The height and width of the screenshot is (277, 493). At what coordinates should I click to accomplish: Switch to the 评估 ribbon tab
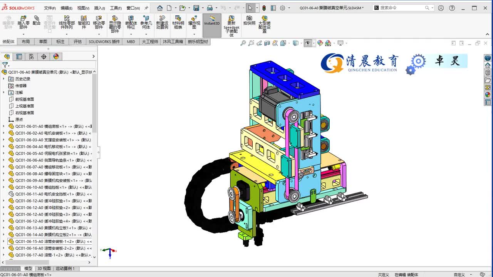[77, 42]
